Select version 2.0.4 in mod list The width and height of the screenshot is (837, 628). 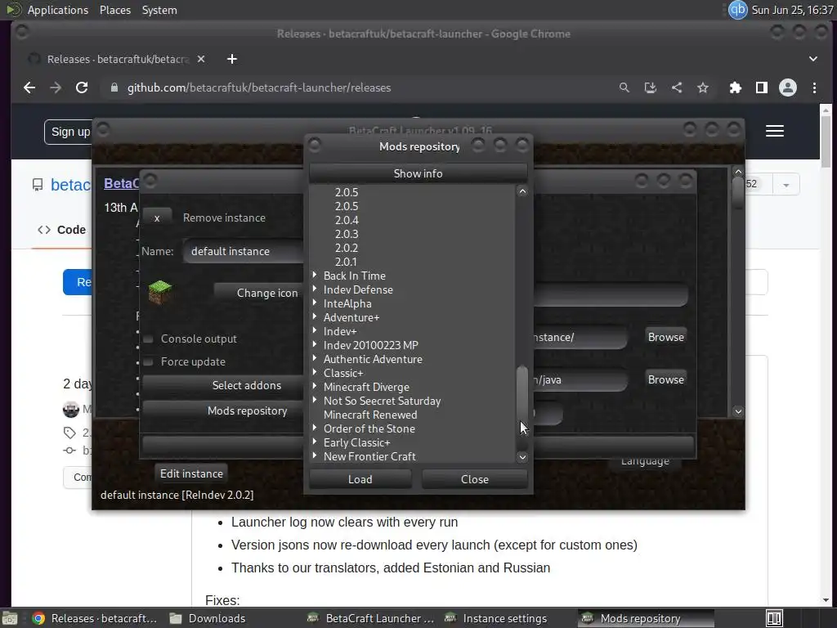pos(347,220)
